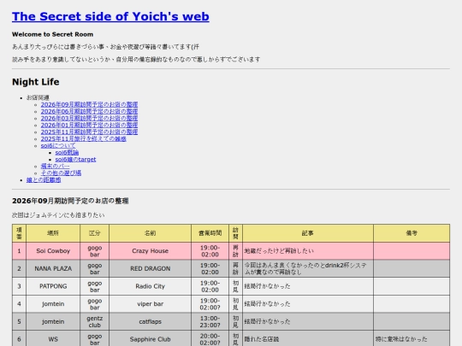Open the "その他の遊び場" link
The width and height of the screenshot is (462, 346).
61,173
